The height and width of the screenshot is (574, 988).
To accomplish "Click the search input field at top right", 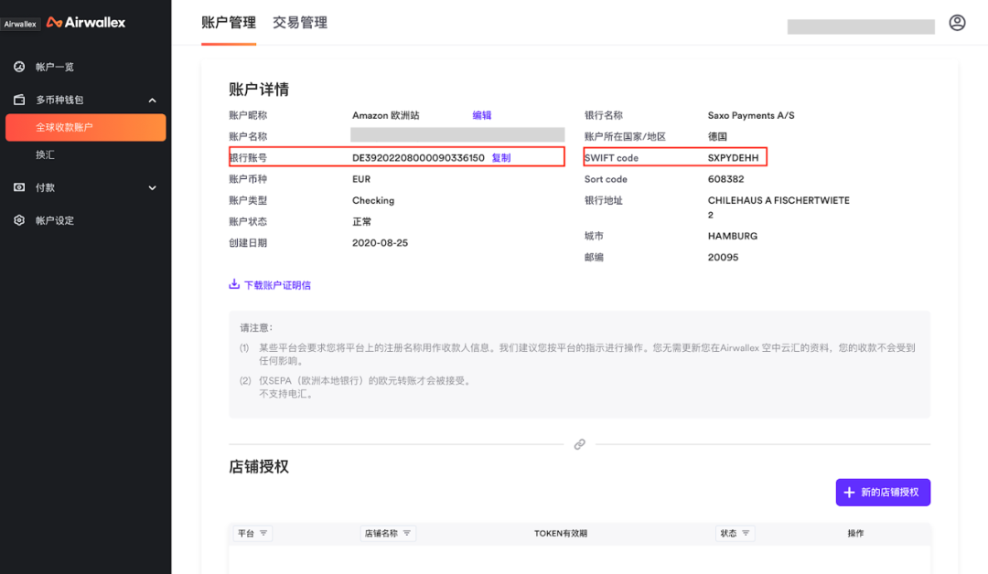I will pos(860,27).
